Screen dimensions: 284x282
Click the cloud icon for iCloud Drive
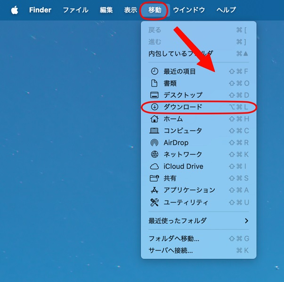tap(154, 166)
